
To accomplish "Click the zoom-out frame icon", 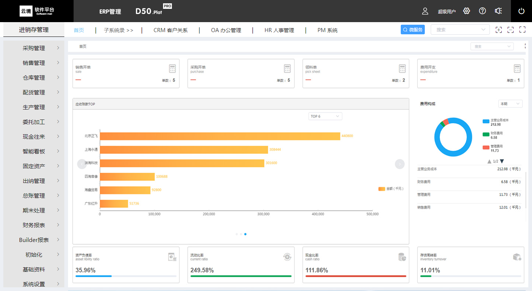I will pyautogui.click(x=511, y=30).
